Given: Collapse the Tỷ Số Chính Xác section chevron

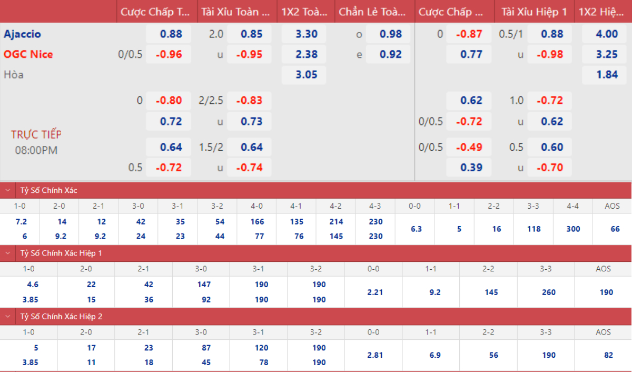Looking at the screenshot, I should (7, 190).
